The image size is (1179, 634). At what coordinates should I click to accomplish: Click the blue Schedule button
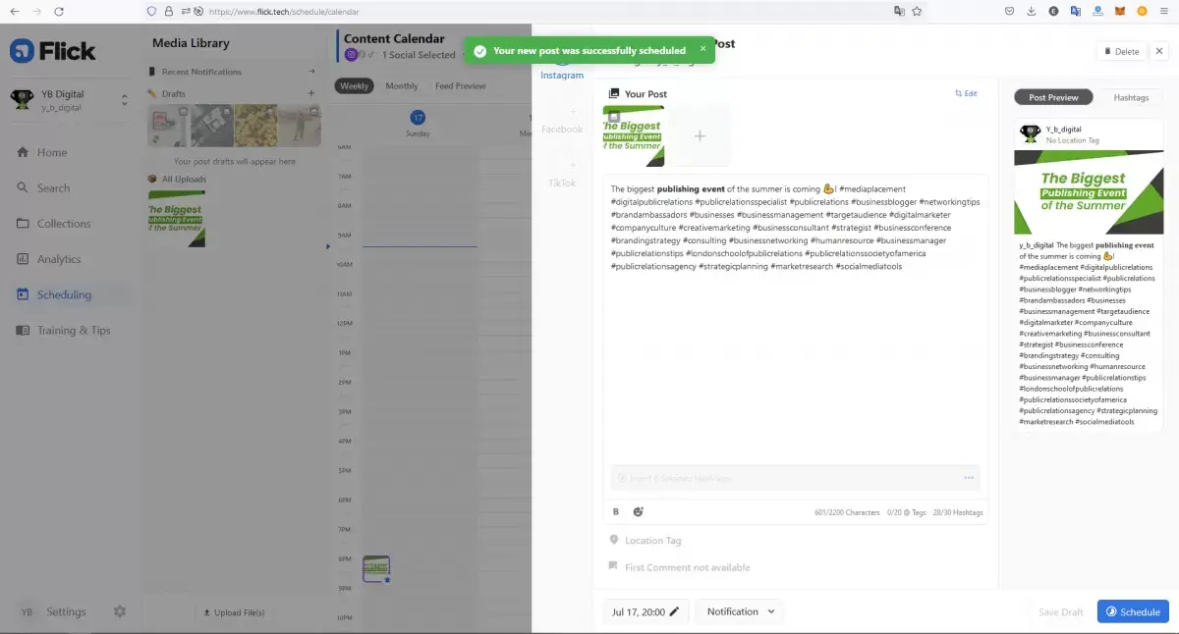click(1133, 611)
